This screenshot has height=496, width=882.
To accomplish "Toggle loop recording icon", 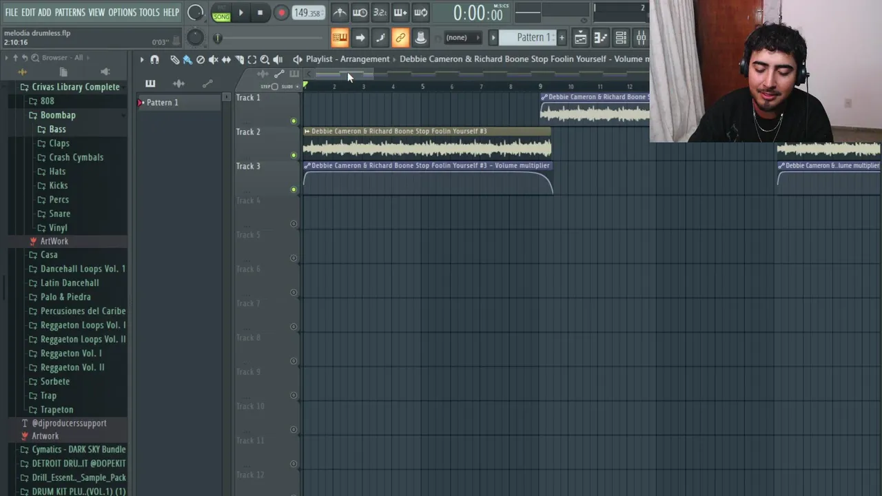I will [420, 12].
